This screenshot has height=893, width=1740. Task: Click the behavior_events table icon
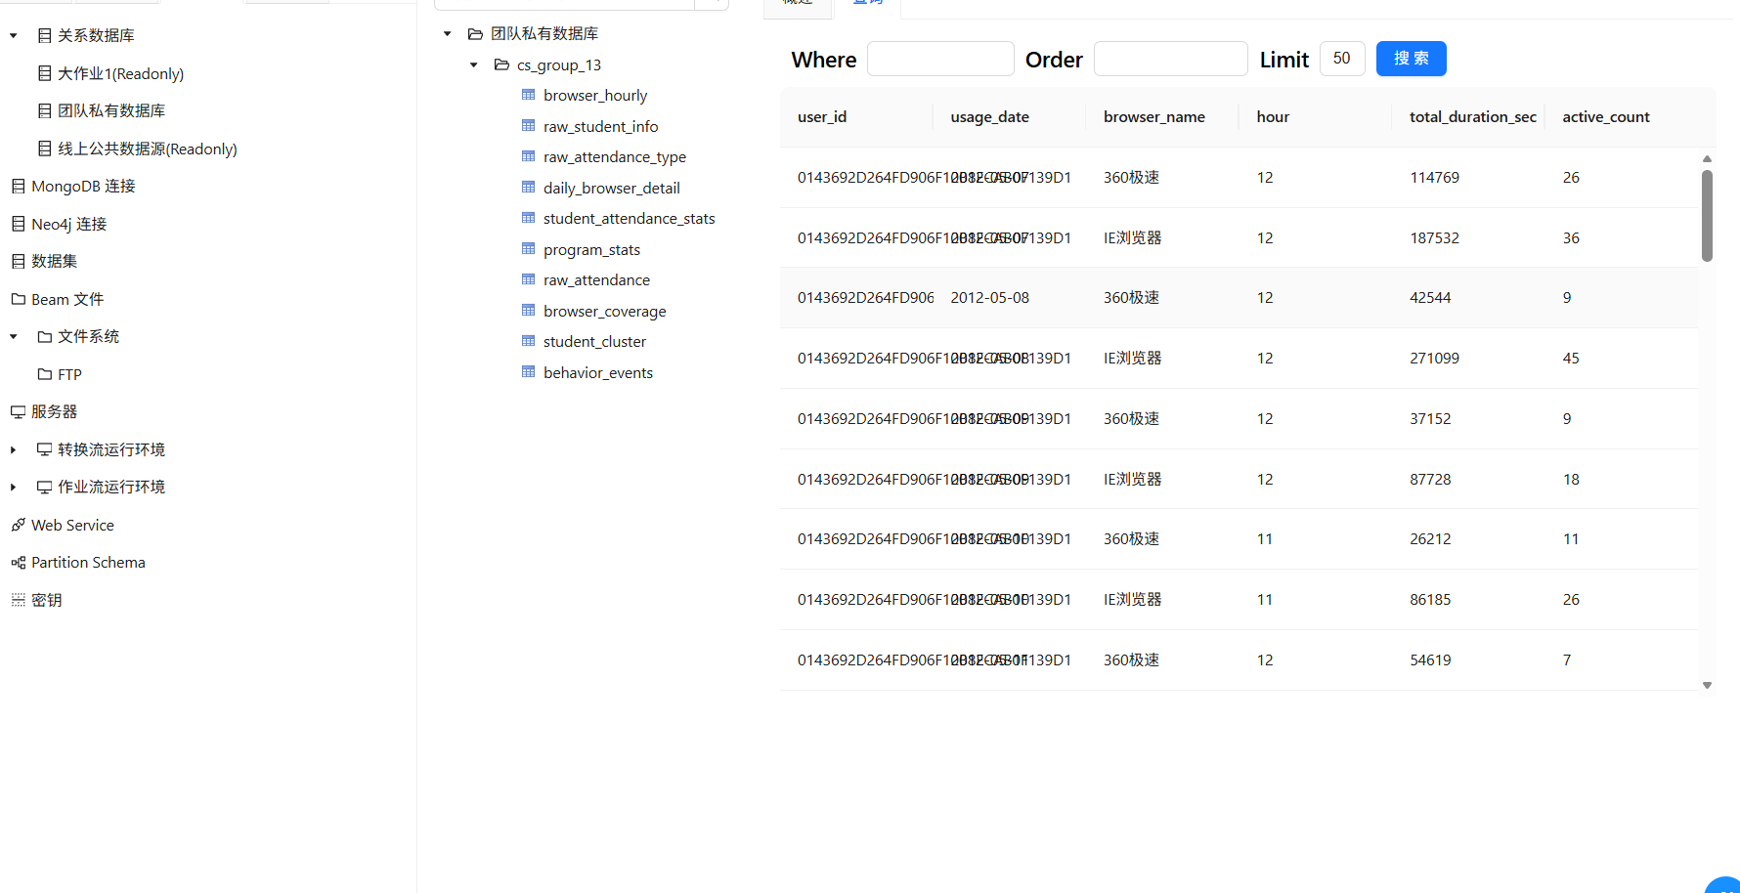[x=529, y=372]
